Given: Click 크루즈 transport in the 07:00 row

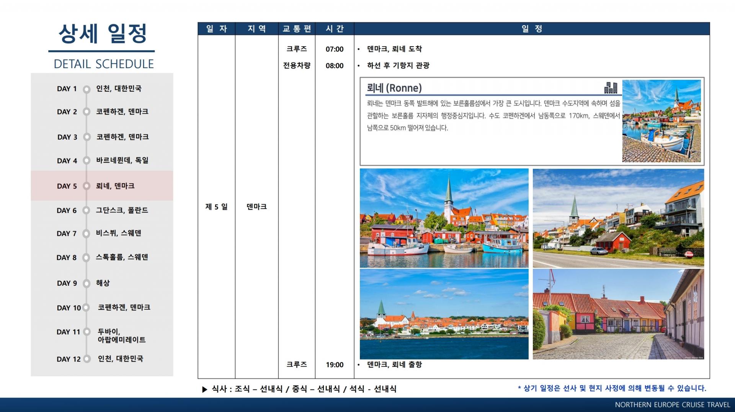Looking at the screenshot, I should tap(297, 49).
